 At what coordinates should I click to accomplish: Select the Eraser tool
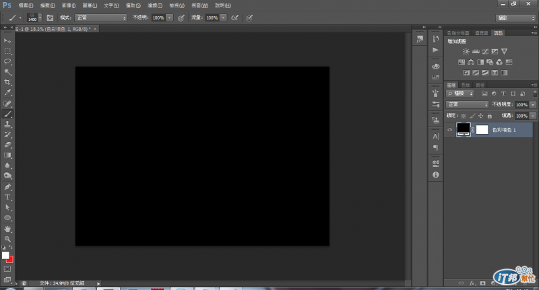7,145
